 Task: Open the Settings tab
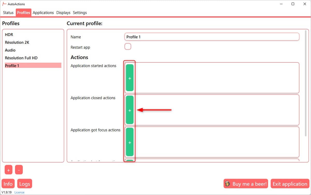(80, 13)
